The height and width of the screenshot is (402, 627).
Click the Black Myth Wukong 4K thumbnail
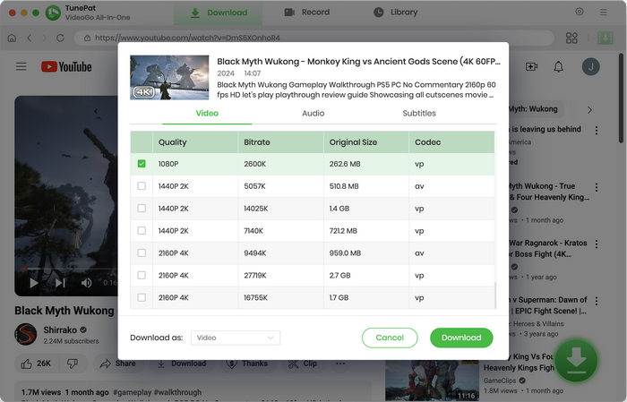click(169, 78)
